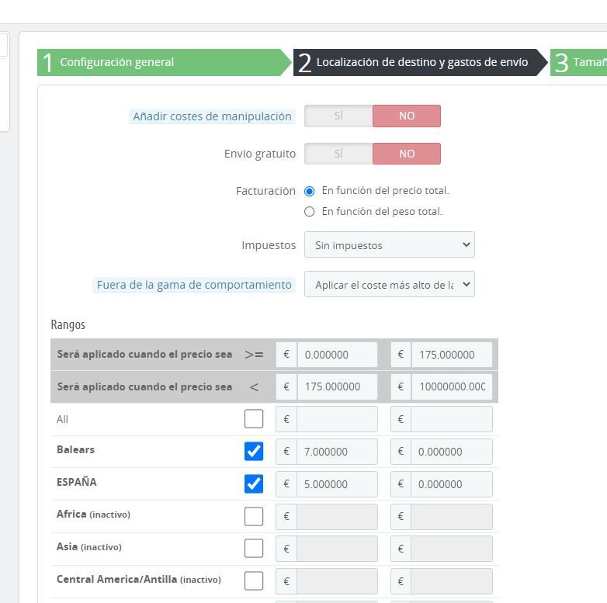607x603 pixels.
Task: Check the All zones checkbox
Action: 254,419
